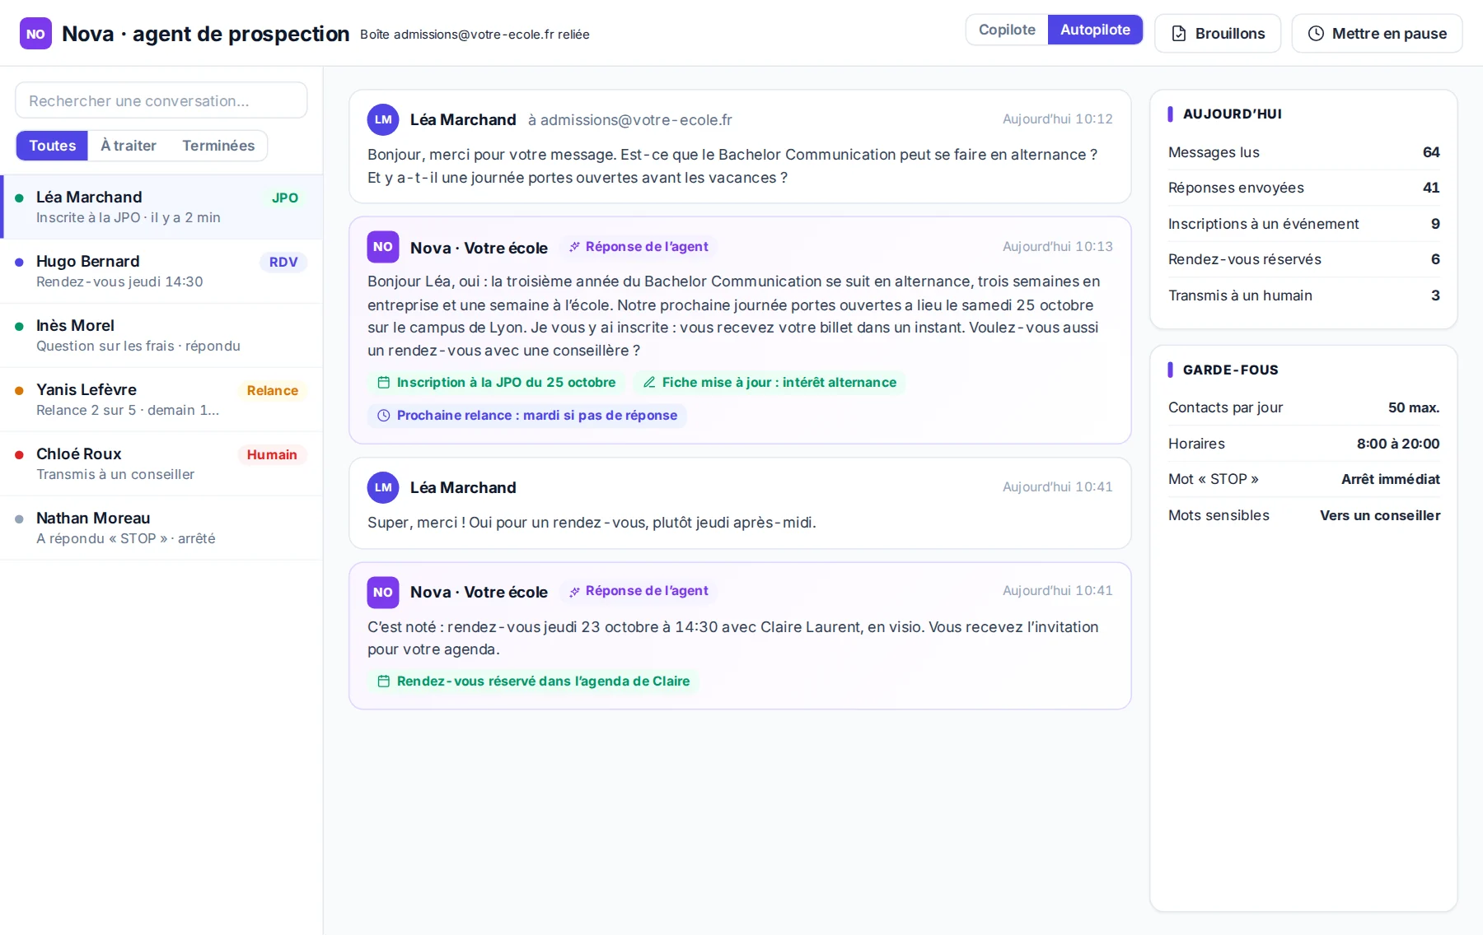
Task: Open Yanis Lefèvre's conversation
Action: click(161, 400)
